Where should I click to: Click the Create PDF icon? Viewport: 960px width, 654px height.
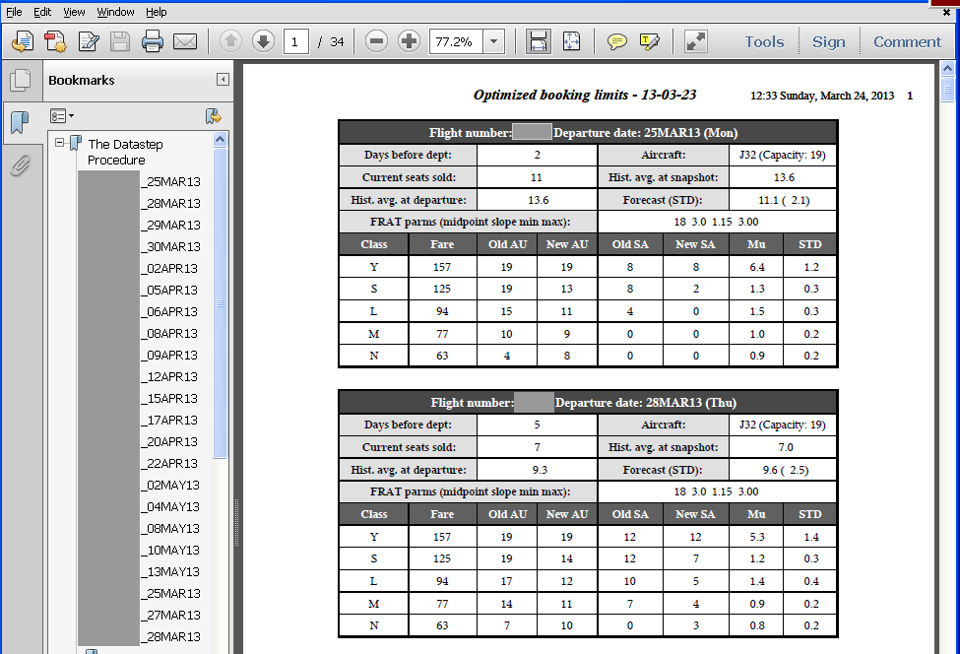click(x=56, y=41)
